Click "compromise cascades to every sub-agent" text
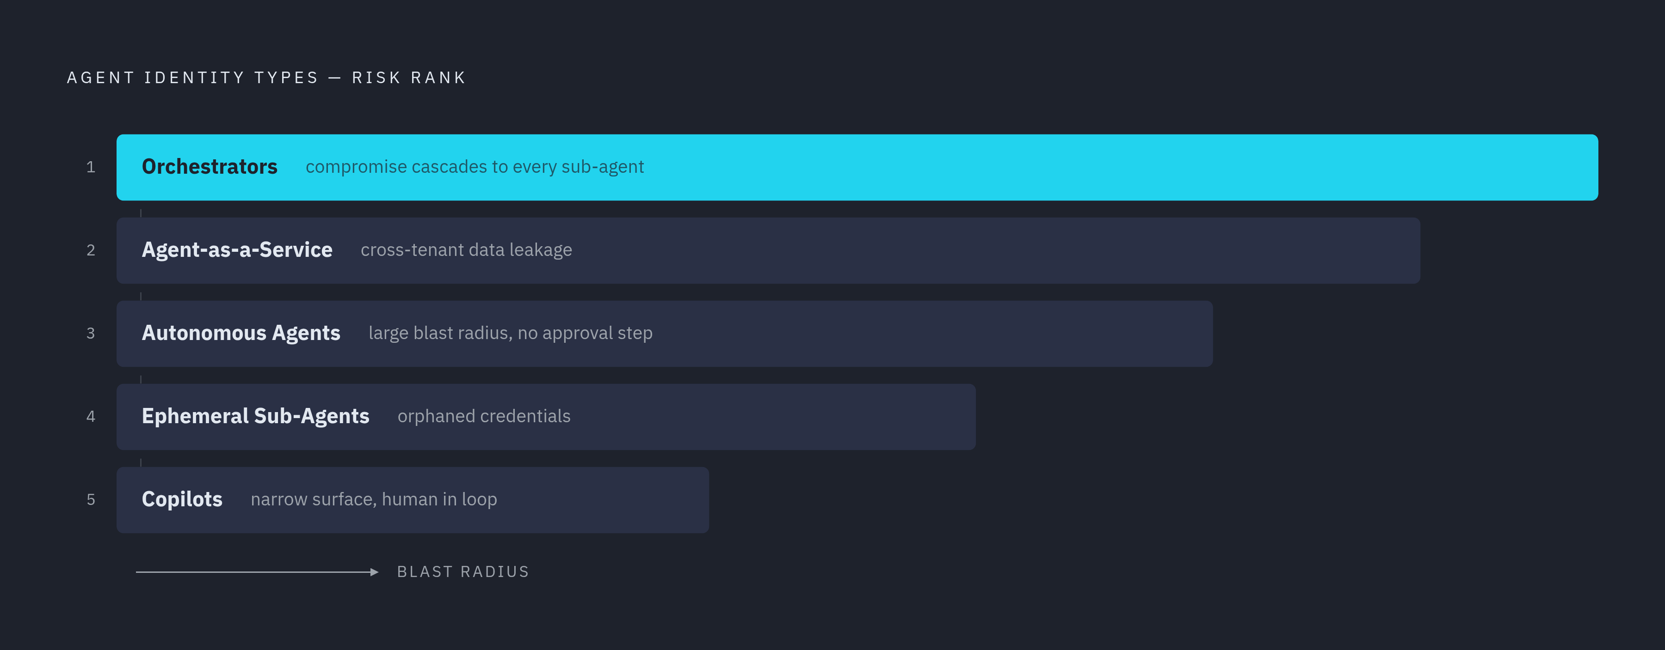The width and height of the screenshot is (1665, 650). click(475, 167)
